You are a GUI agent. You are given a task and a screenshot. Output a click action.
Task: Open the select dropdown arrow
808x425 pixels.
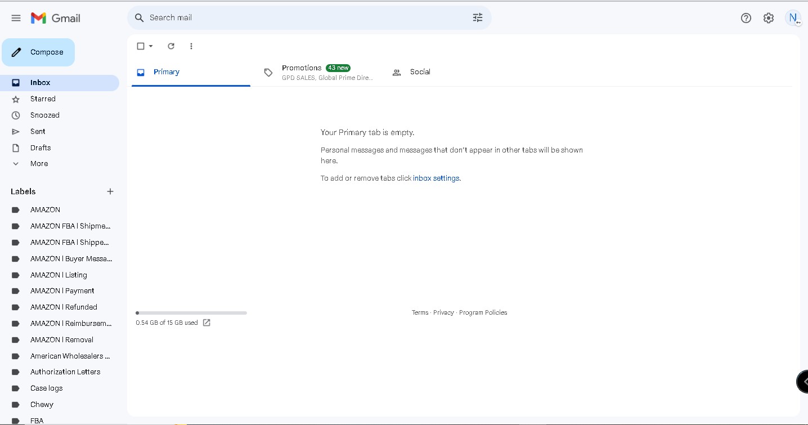coord(151,46)
